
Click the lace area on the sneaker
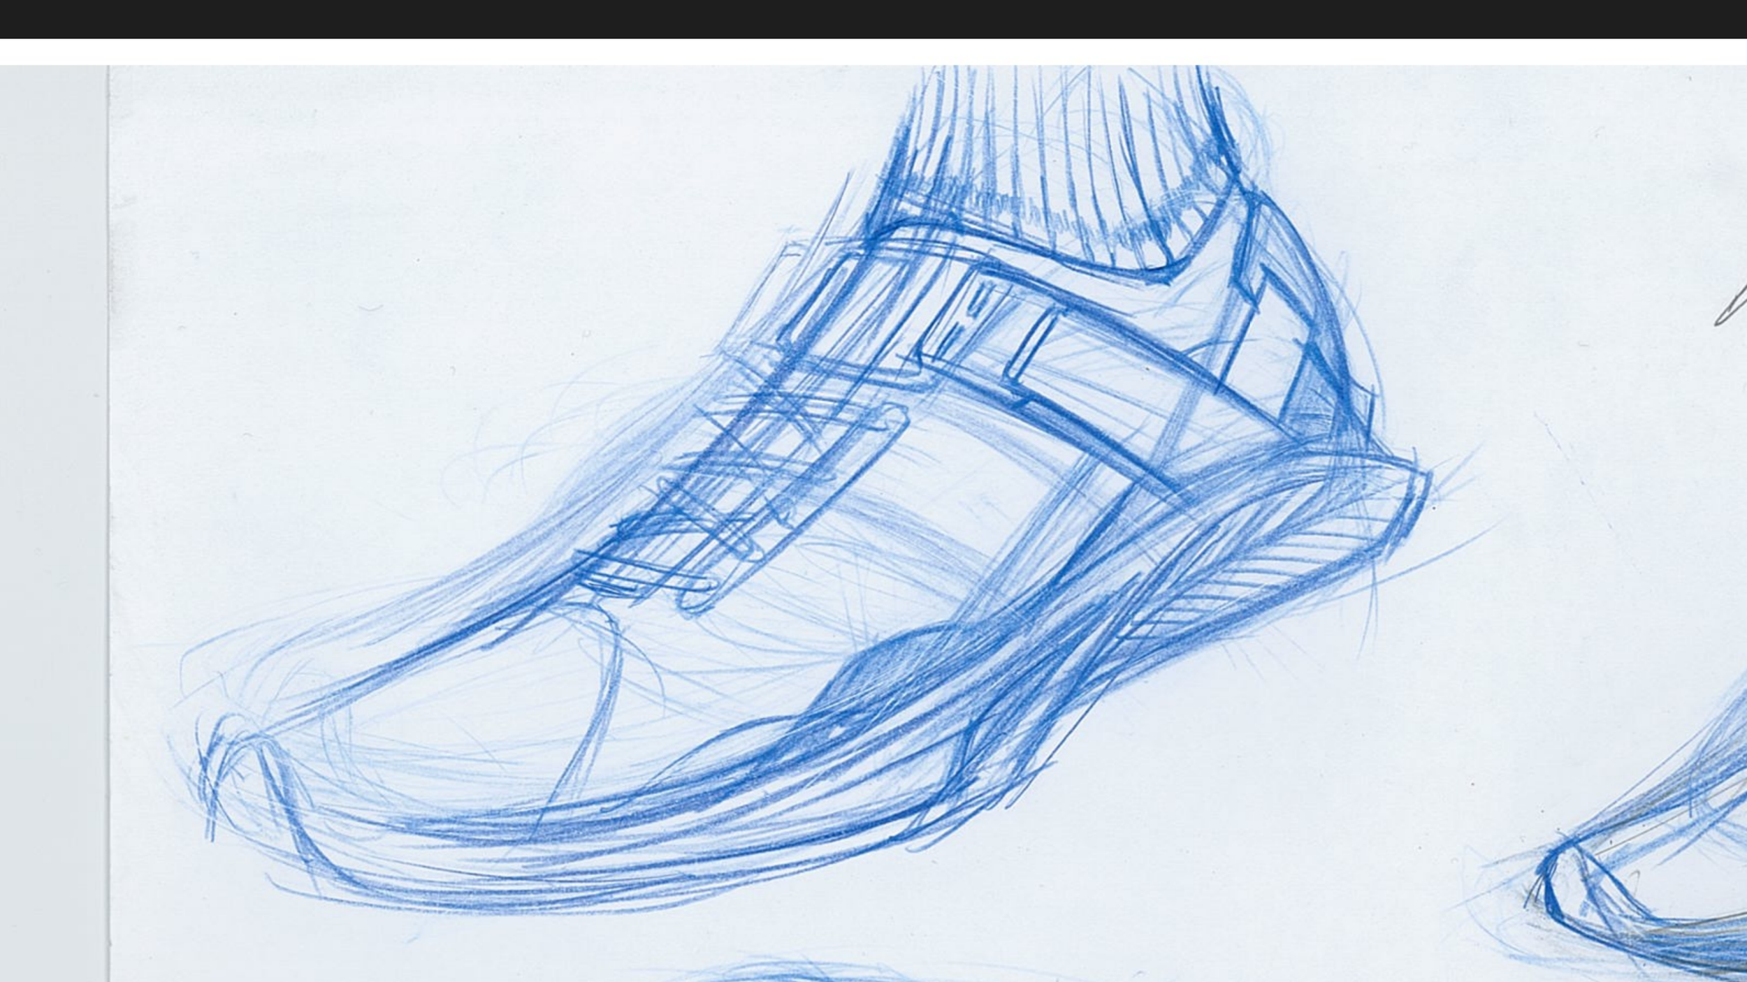point(741,489)
